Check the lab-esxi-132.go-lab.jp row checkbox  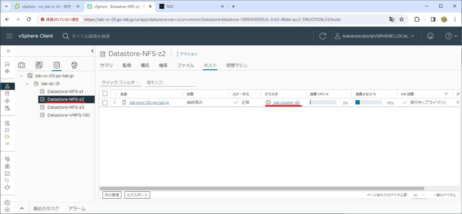click(x=105, y=103)
